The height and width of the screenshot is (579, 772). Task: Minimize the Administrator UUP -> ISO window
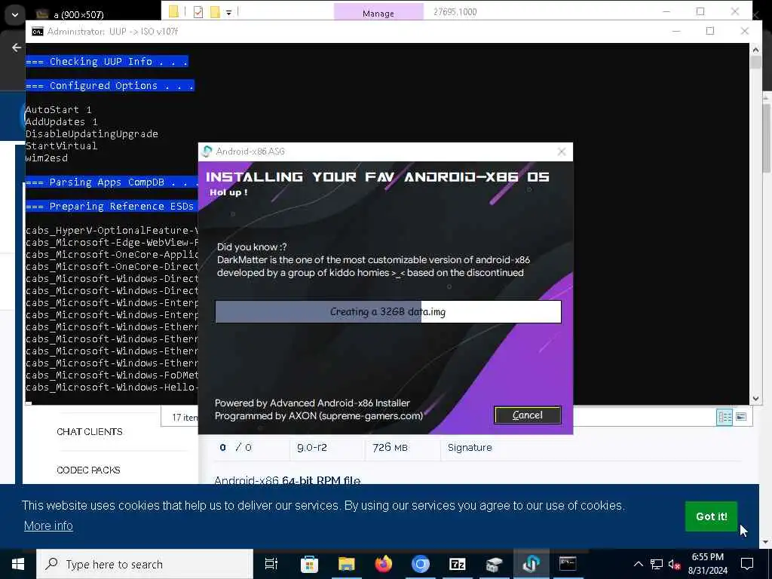pos(676,31)
